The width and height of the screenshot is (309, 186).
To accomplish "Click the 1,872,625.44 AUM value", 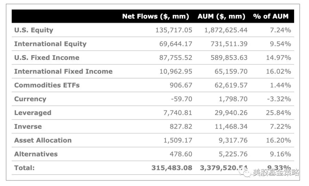I will coord(226,30).
